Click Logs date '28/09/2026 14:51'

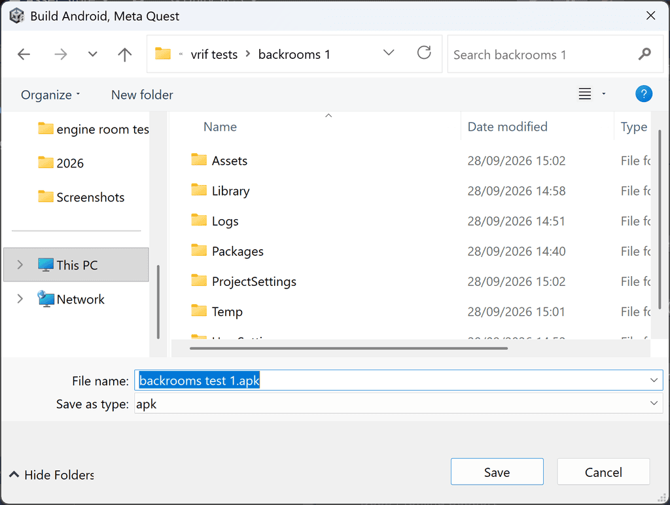(516, 221)
